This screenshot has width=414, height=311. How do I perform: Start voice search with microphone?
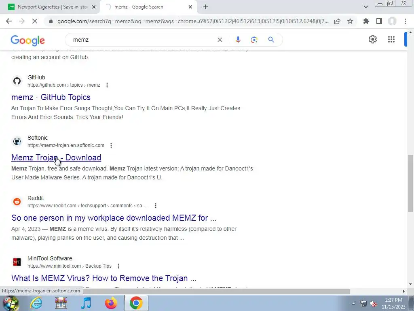click(238, 40)
